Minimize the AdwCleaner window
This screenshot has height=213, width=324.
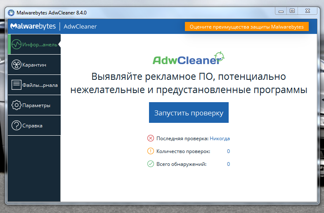(281, 11)
